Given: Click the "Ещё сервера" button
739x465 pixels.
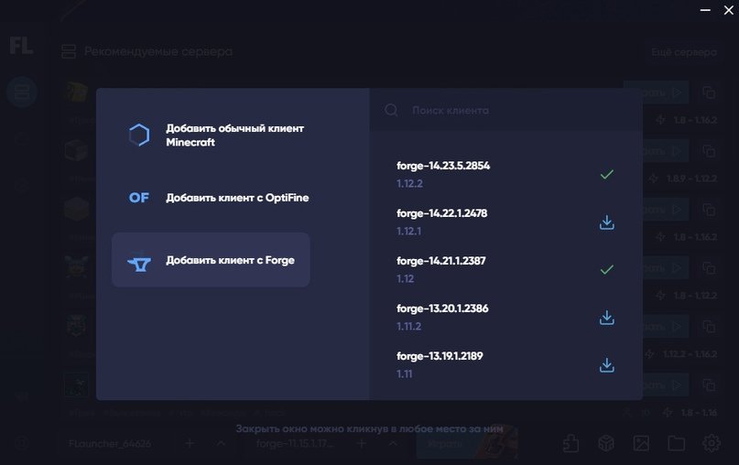Looking at the screenshot, I should pyautogui.click(x=683, y=53).
